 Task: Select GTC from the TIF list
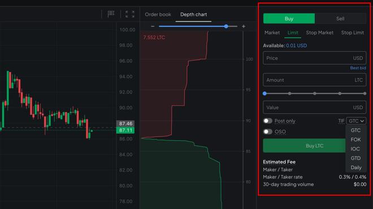coord(355,130)
